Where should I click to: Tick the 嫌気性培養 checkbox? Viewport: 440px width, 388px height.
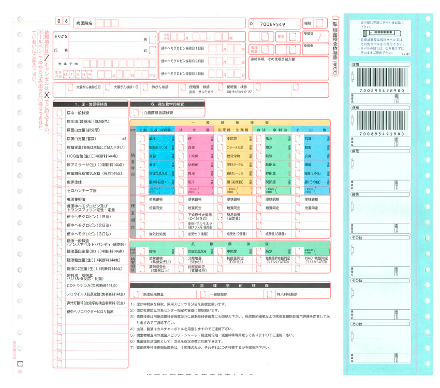[x=142, y=234]
